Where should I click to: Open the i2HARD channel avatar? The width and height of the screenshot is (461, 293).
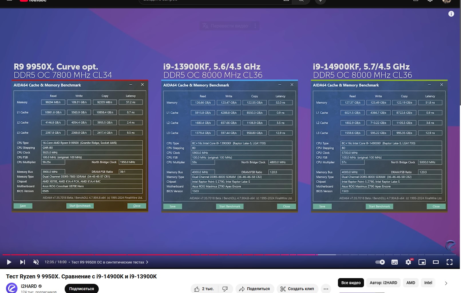(12, 288)
